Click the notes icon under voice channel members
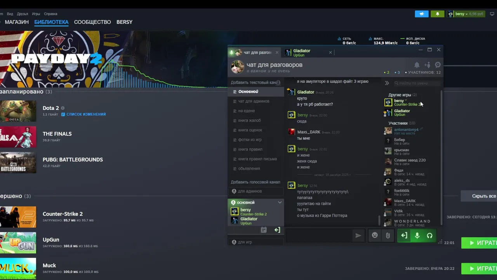The width and height of the screenshot is (497, 280). [264, 230]
